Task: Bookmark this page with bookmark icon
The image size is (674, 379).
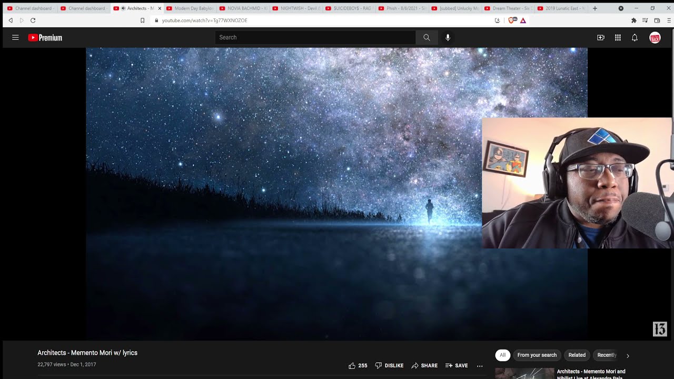Action: click(142, 20)
